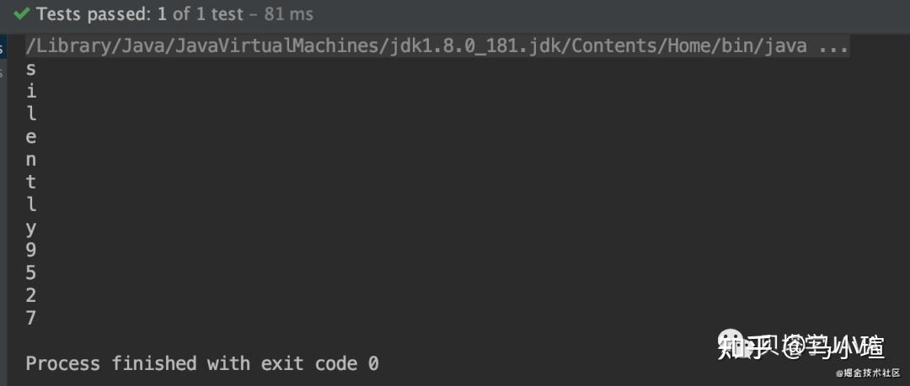Click the Zhihu watermark logo
Viewport: 910px width, 386px height.
(x=800, y=346)
